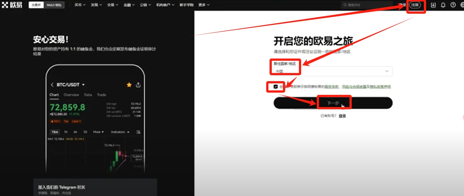Switch to the Web3 wallet toggle
The width and height of the screenshot is (464, 196).
[x=55, y=5]
